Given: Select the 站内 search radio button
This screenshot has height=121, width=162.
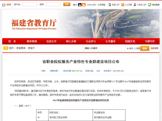Looking at the screenshot, I should pos(128,48).
